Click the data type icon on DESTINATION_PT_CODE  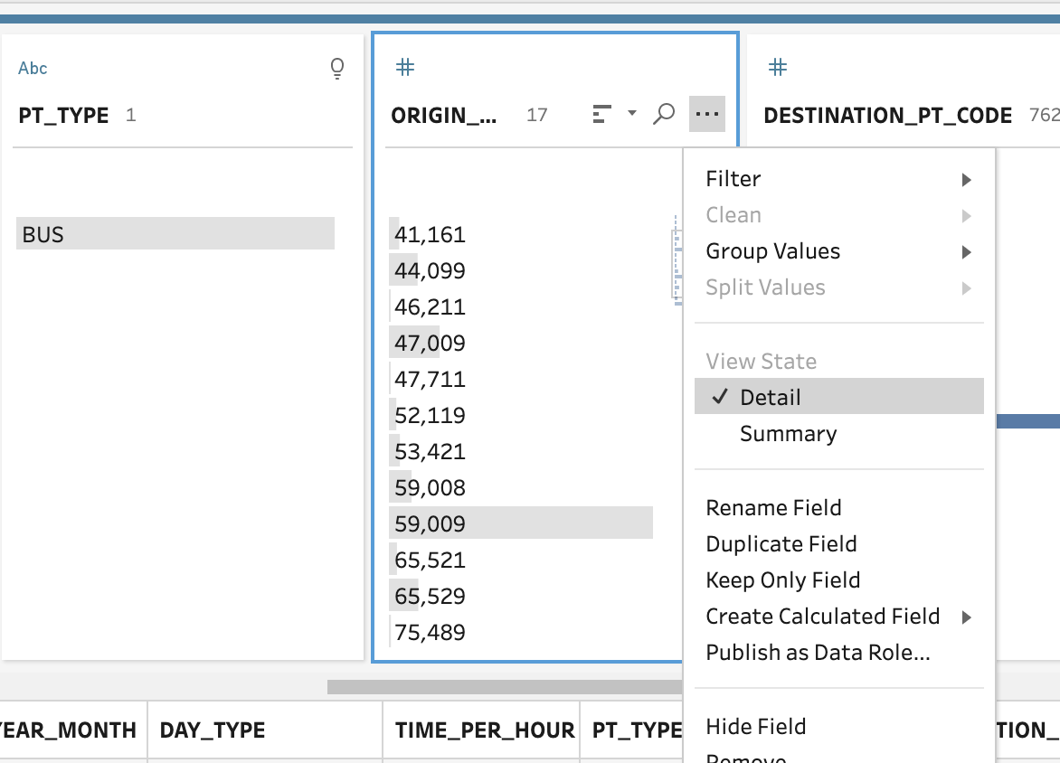tap(777, 67)
